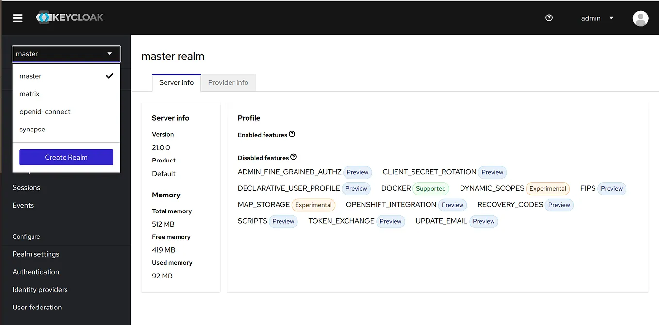Open the navigation hamburger menu
Screen dimensions: 659x325
click(17, 18)
